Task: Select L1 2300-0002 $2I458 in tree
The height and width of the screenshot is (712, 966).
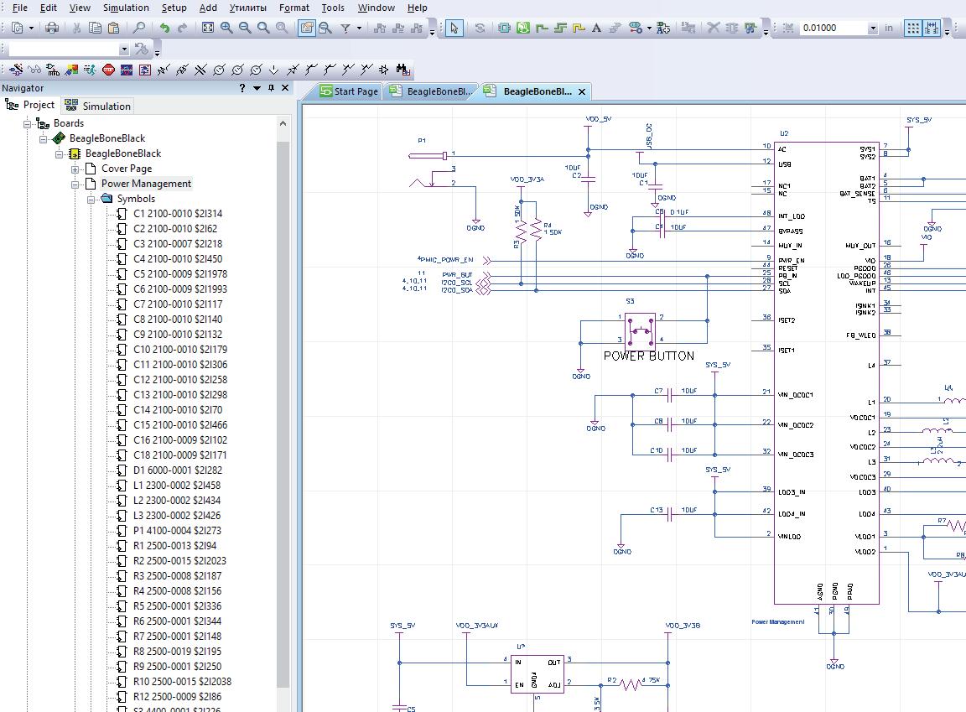Action: [x=176, y=486]
